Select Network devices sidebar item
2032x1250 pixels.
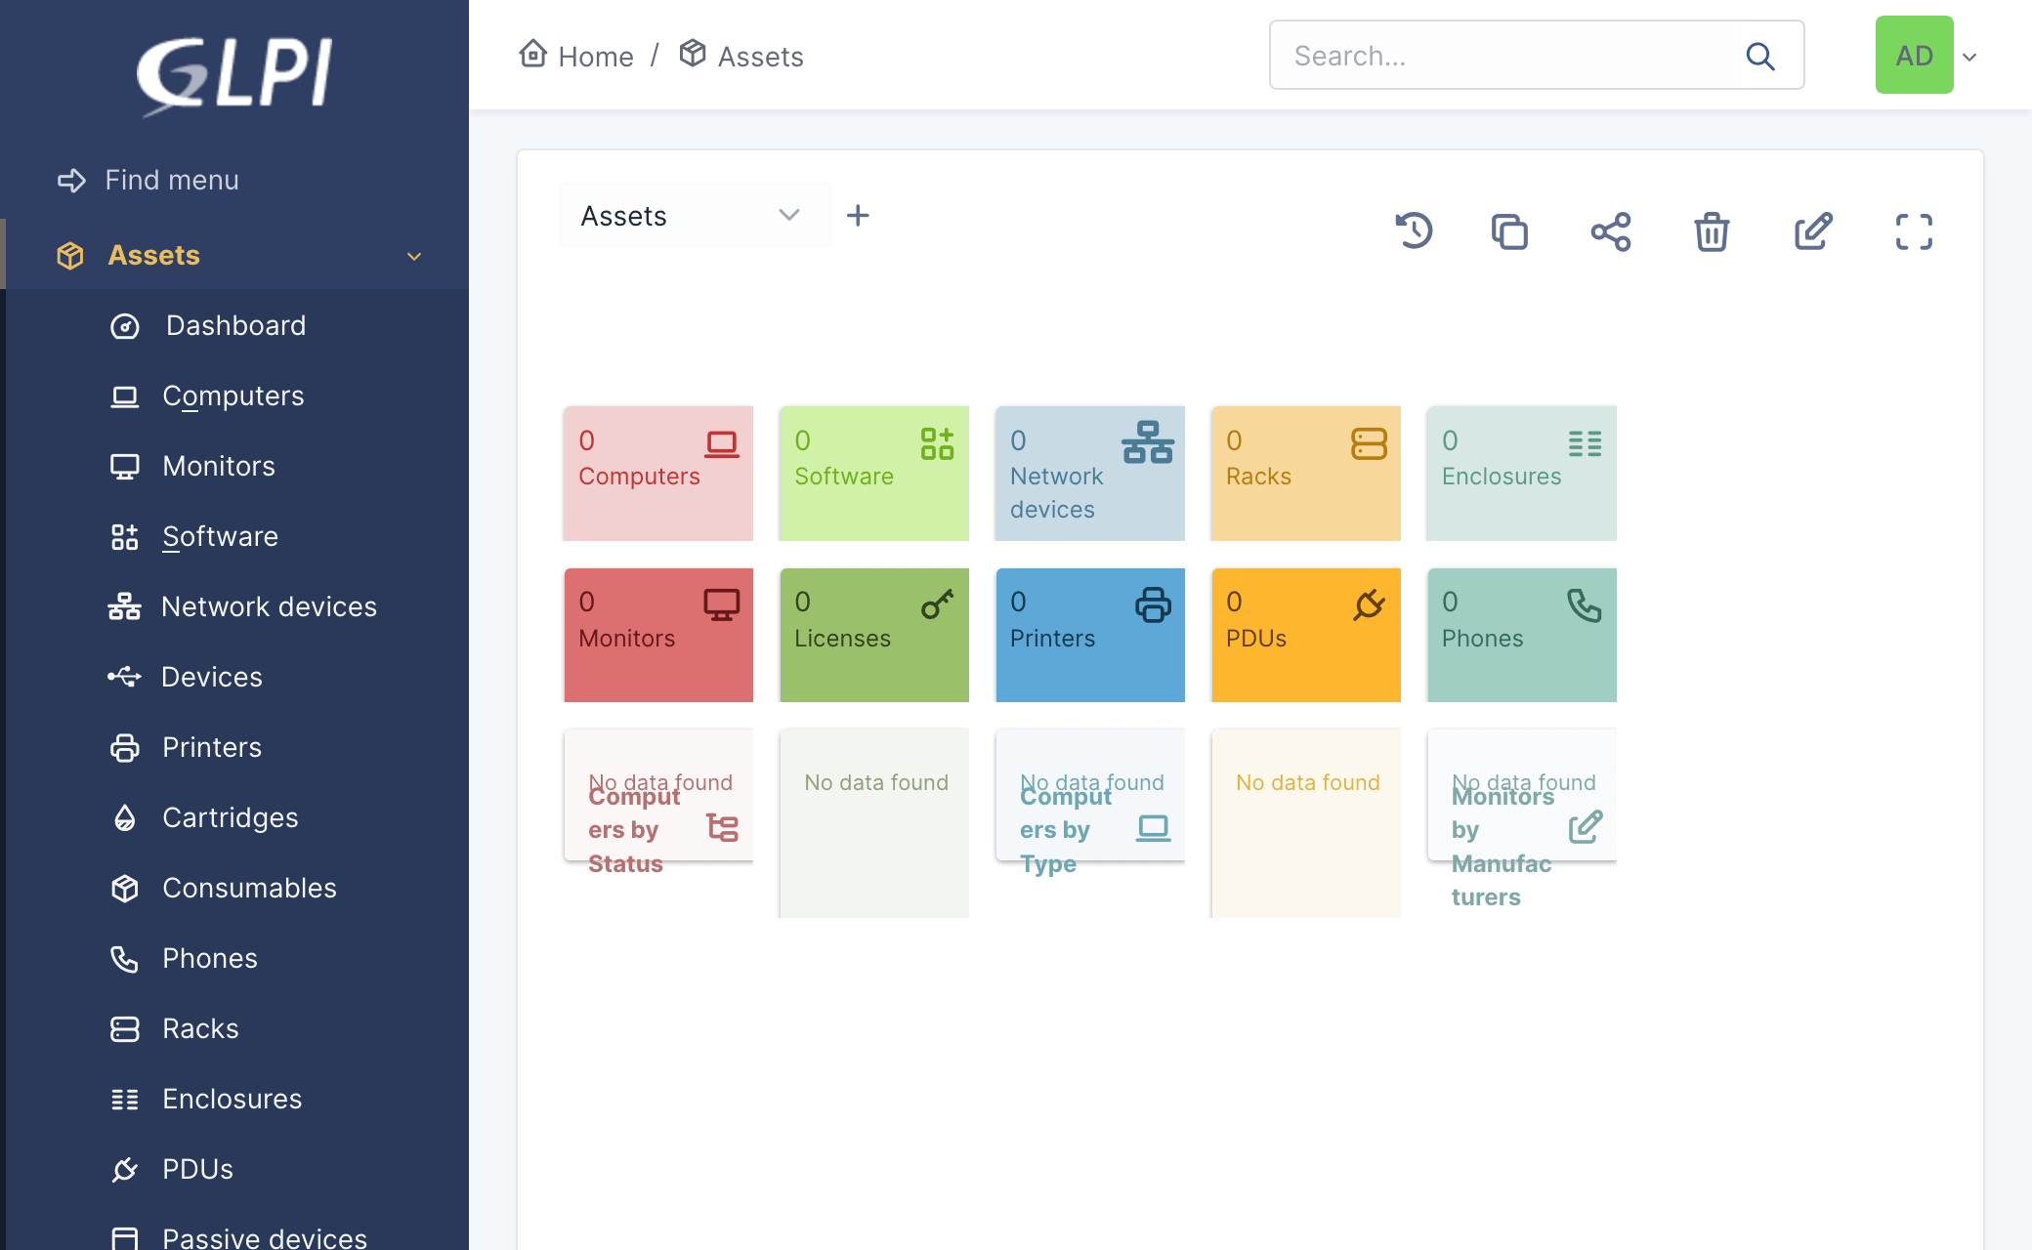coord(269,606)
